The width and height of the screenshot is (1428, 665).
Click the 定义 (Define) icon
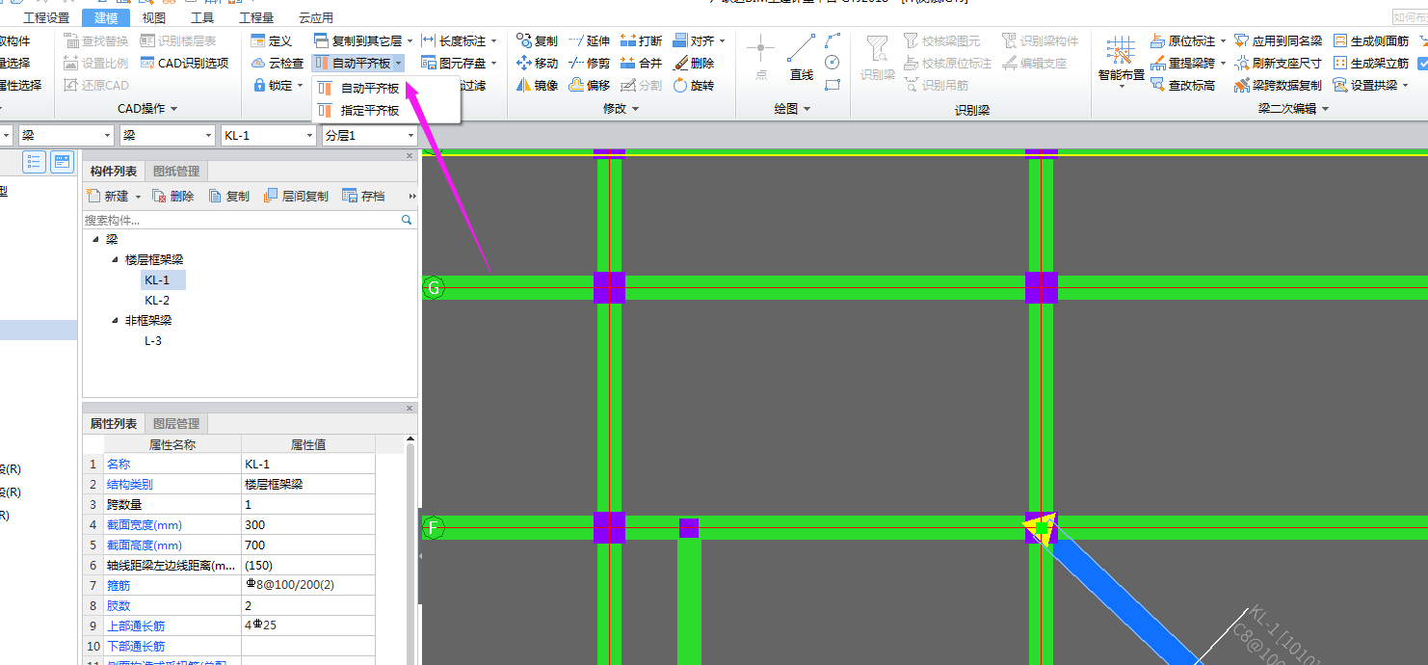[x=258, y=40]
